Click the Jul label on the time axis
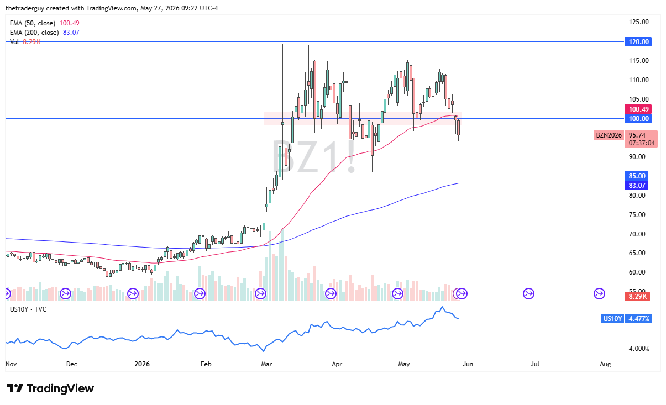Viewport: 666px width, 405px height. pyautogui.click(x=535, y=364)
